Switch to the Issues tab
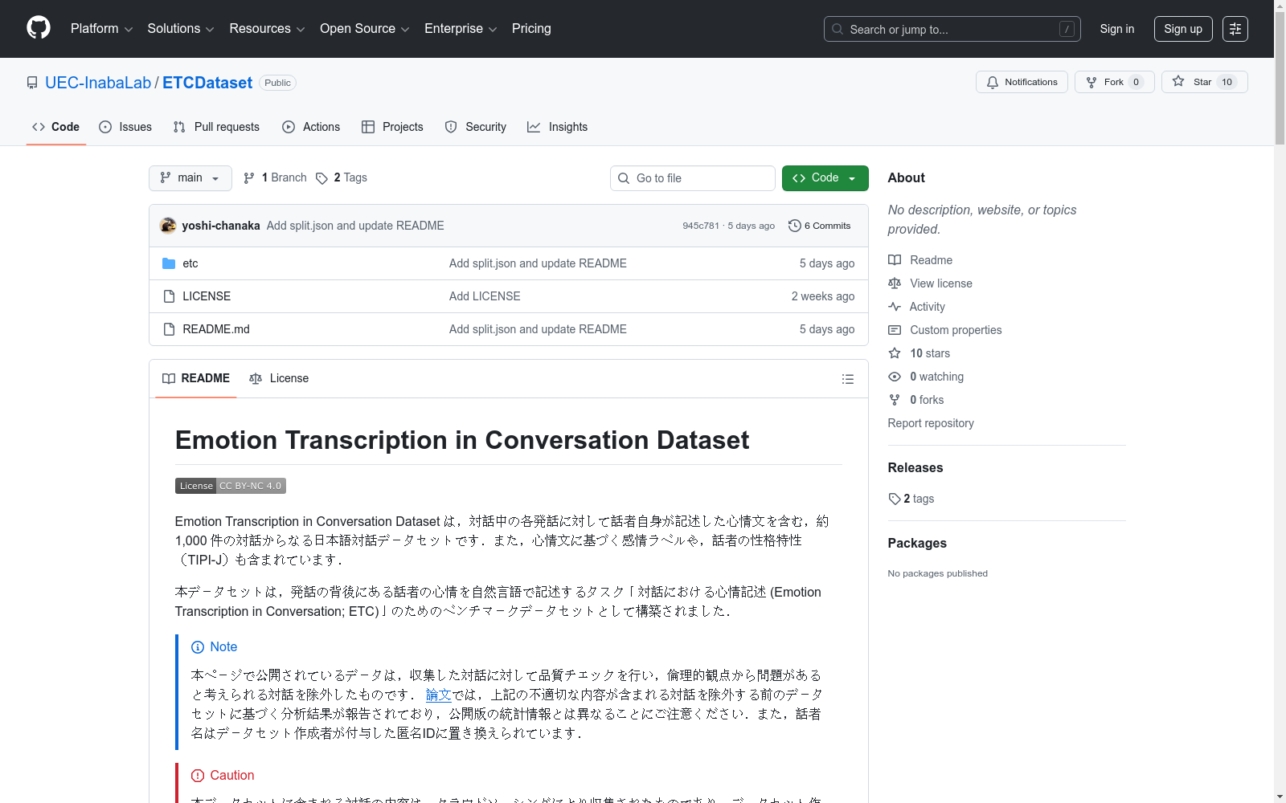 (125, 127)
